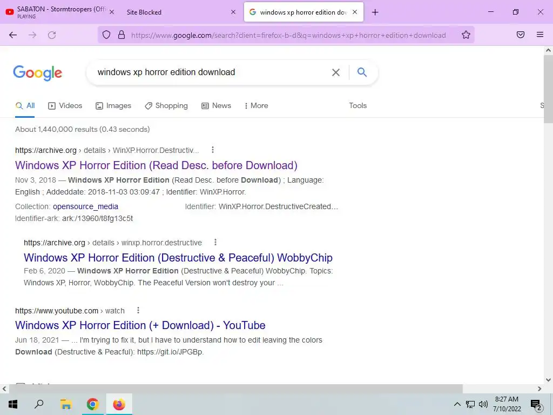Open the Firefox hamburger application menu
Image resolution: width=553 pixels, height=415 pixels.
pyautogui.click(x=540, y=35)
